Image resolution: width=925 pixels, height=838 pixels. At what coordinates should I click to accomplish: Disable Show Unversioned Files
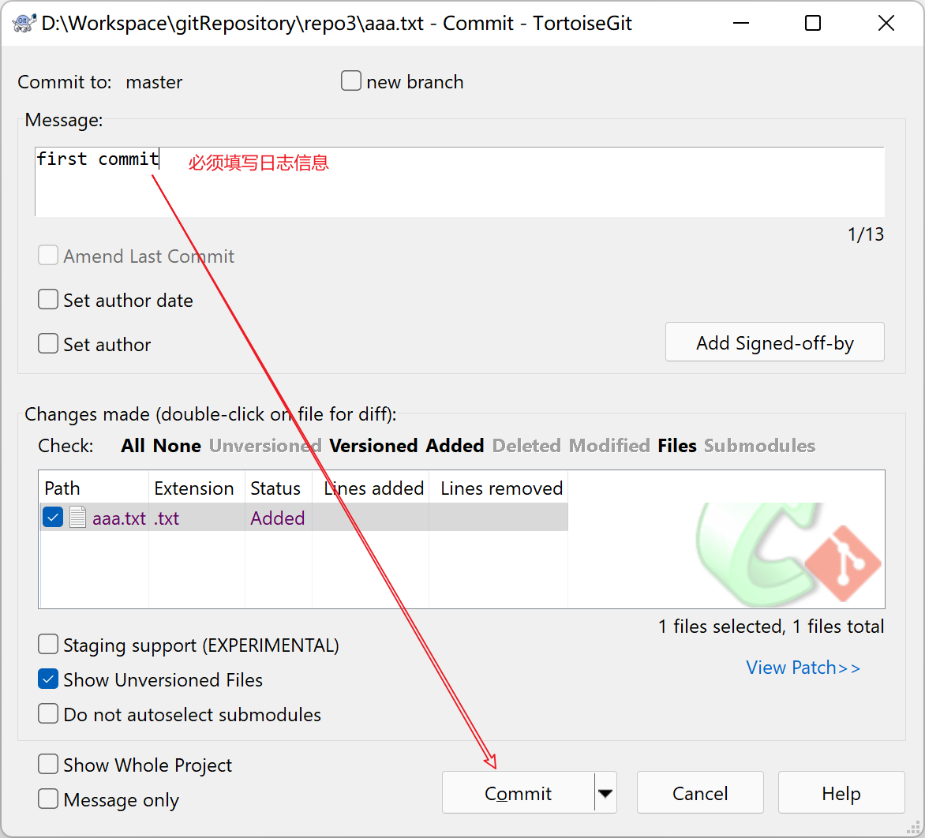[49, 679]
